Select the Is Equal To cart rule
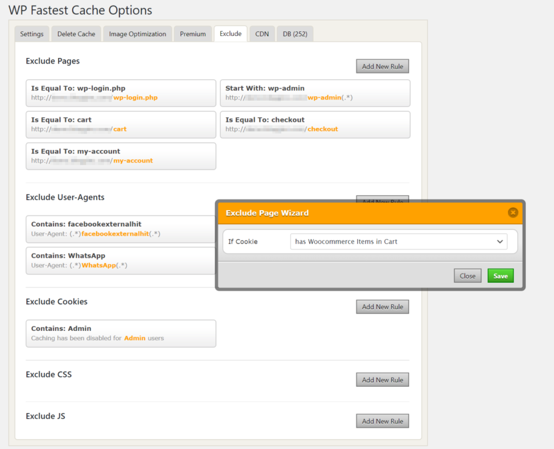Viewport: 554px width, 449px height. point(121,125)
